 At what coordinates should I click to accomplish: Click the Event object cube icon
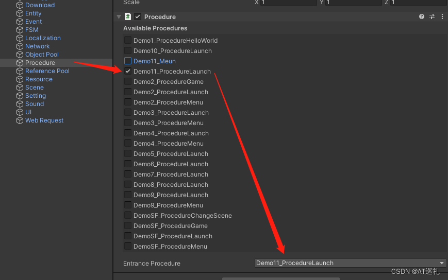coord(20,22)
